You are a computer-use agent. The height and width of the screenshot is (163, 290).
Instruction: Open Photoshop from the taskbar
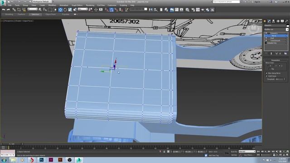(41, 160)
